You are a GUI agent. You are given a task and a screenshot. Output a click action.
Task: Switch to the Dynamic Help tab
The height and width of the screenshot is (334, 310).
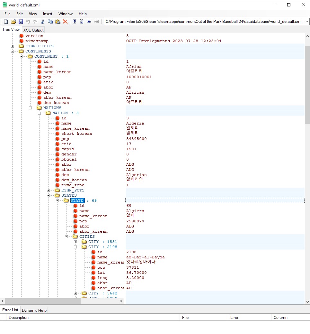[x=34, y=310]
